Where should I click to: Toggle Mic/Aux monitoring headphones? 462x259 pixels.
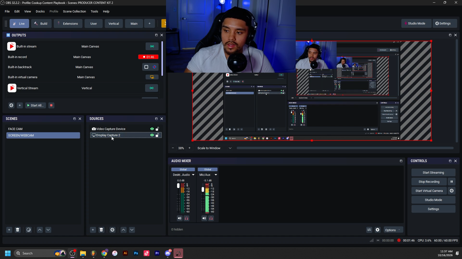[x=211, y=218]
